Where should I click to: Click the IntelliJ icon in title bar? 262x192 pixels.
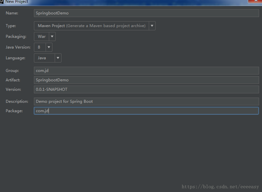(2, 2)
